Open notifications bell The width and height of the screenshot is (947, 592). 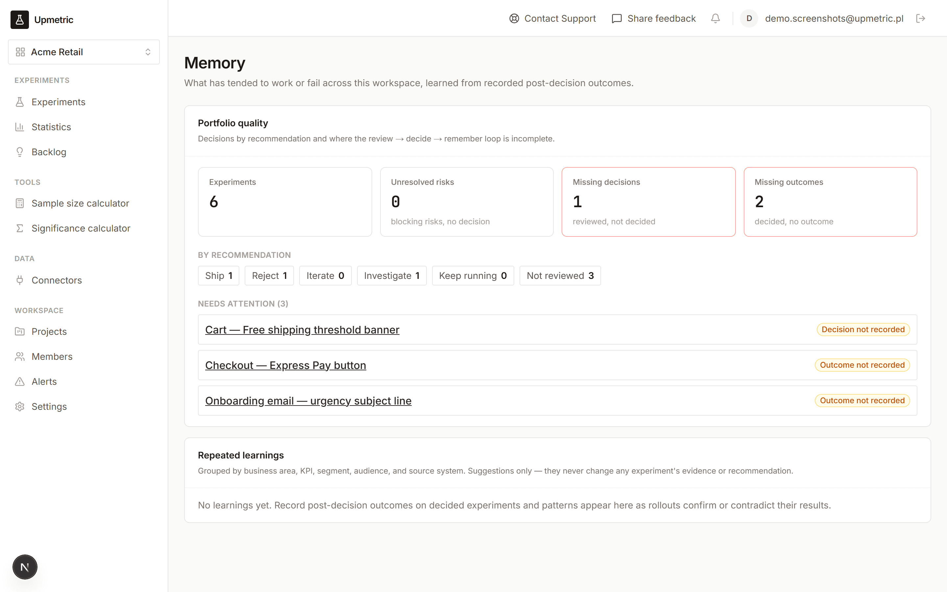pyautogui.click(x=715, y=18)
